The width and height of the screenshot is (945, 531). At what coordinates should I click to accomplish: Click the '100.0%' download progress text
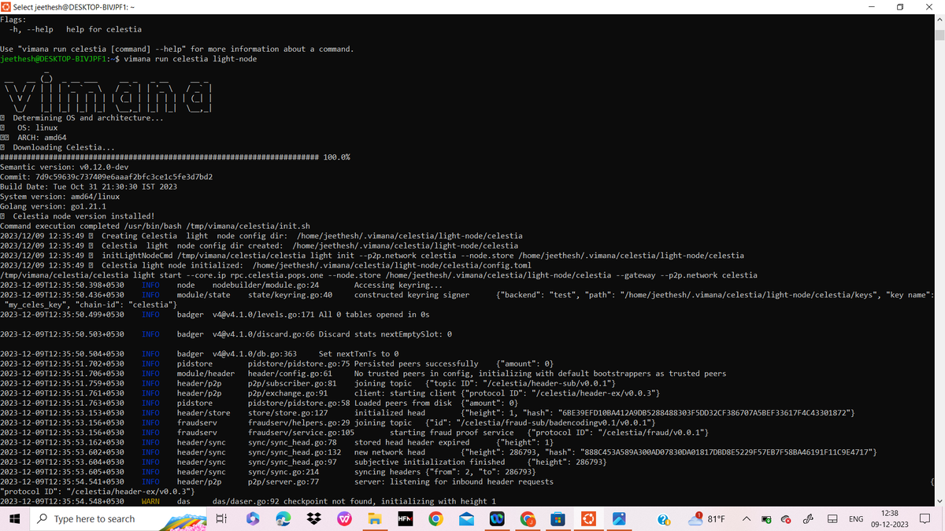[336, 157]
